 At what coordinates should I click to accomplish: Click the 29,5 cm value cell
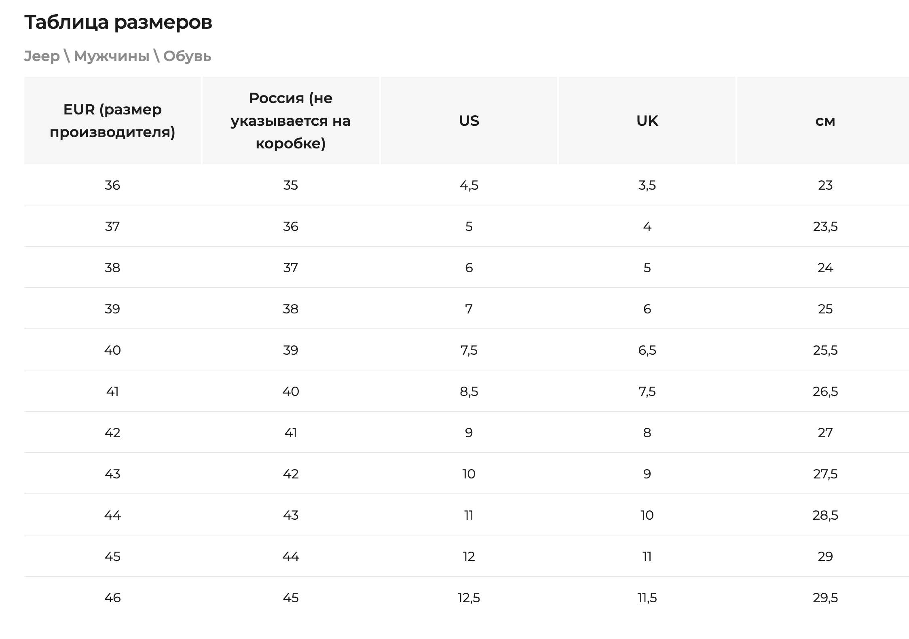825,598
